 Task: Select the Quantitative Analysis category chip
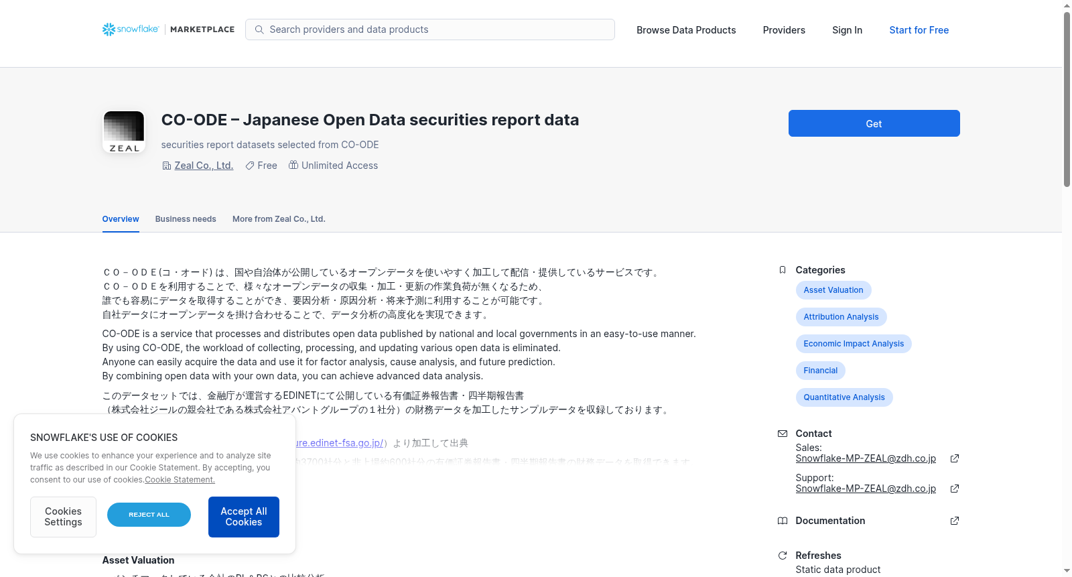(844, 397)
